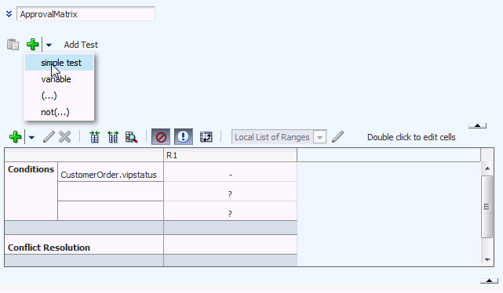Click the find with magnifier icon
The height and width of the screenshot is (293, 503).
tap(132, 137)
